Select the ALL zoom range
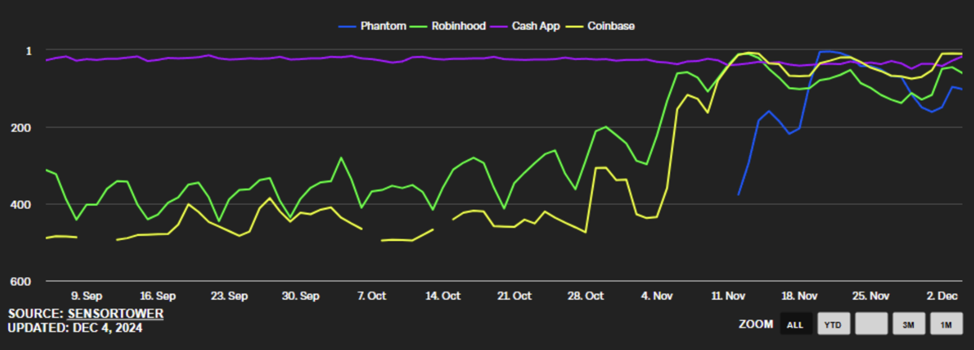This screenshot has height=350, width=974. tap(795, 324)
